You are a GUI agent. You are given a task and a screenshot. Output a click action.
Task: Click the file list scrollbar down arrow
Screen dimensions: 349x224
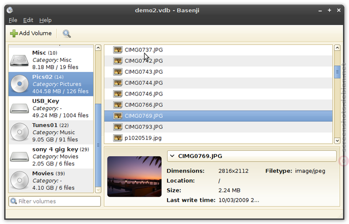(x=337, y=141)
